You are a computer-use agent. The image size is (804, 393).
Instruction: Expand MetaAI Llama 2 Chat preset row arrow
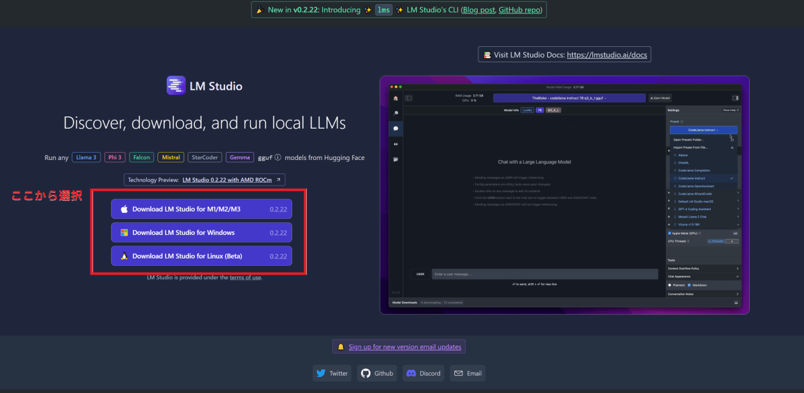(x=738, y=217)
